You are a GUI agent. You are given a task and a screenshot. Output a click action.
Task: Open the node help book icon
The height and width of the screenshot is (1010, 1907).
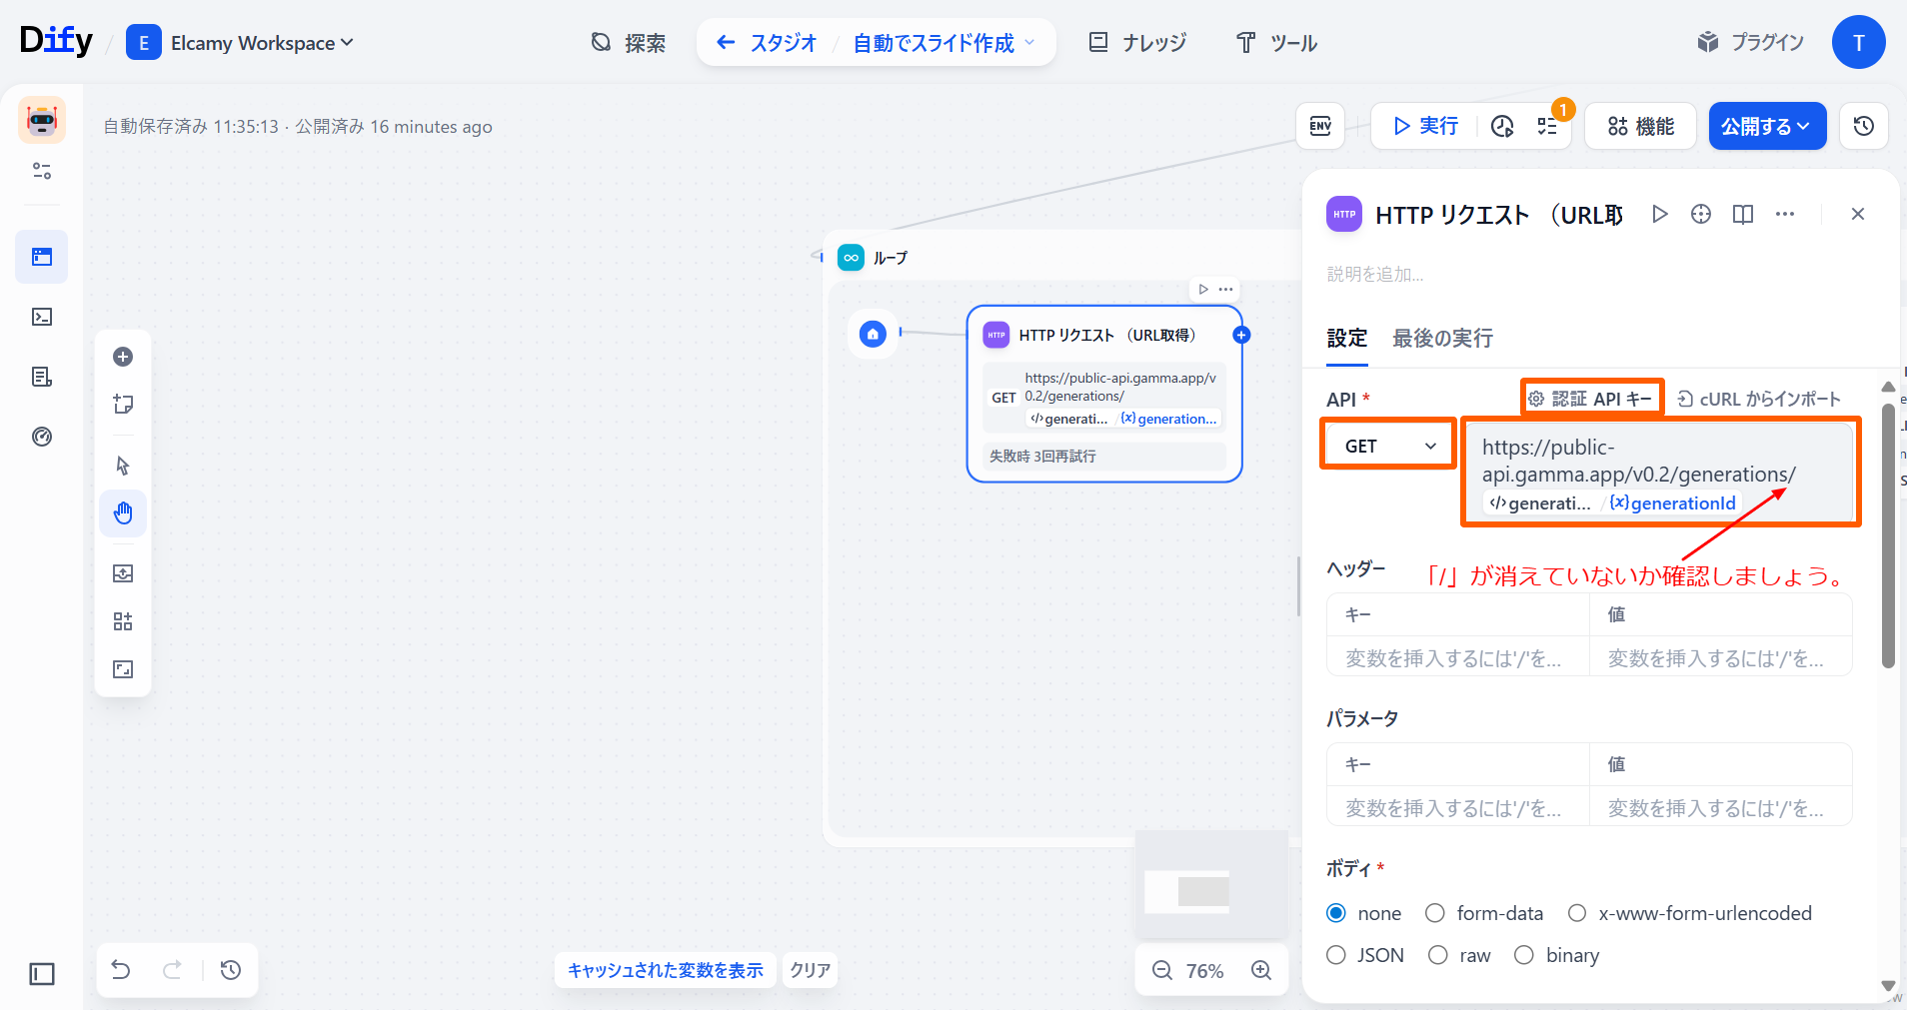1742,214
